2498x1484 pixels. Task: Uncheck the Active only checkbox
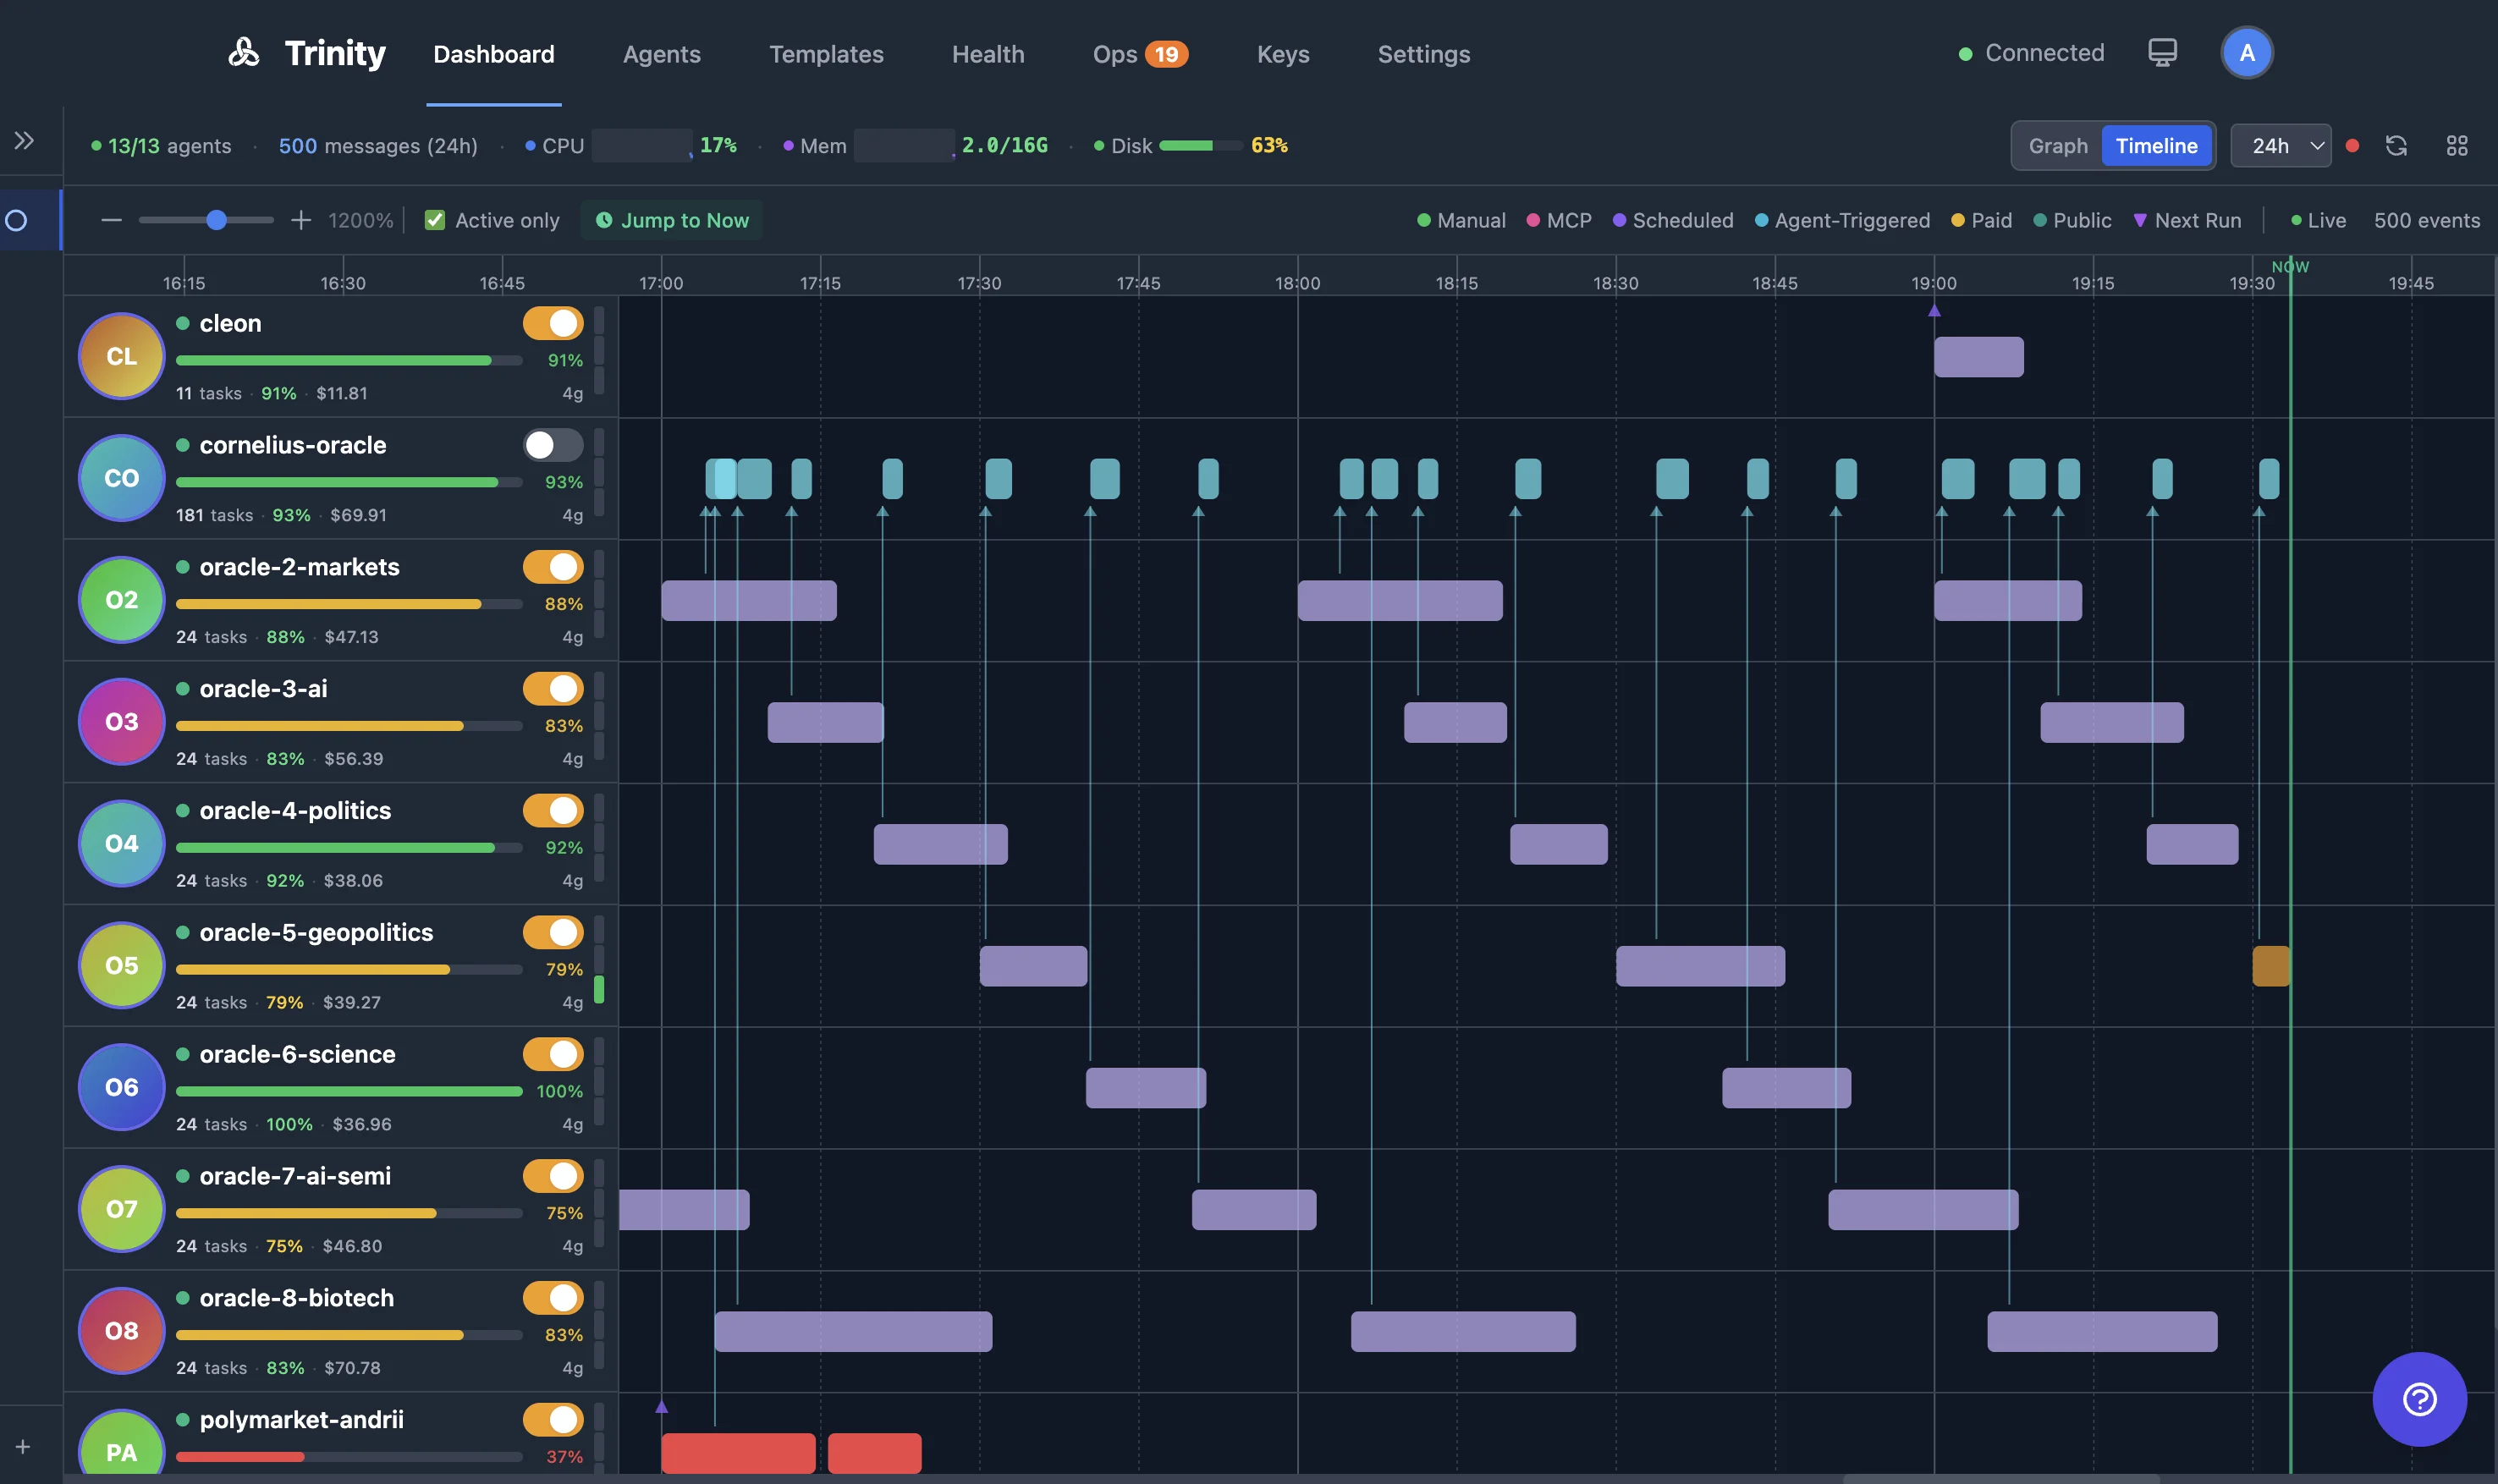[x=434, y=220]
